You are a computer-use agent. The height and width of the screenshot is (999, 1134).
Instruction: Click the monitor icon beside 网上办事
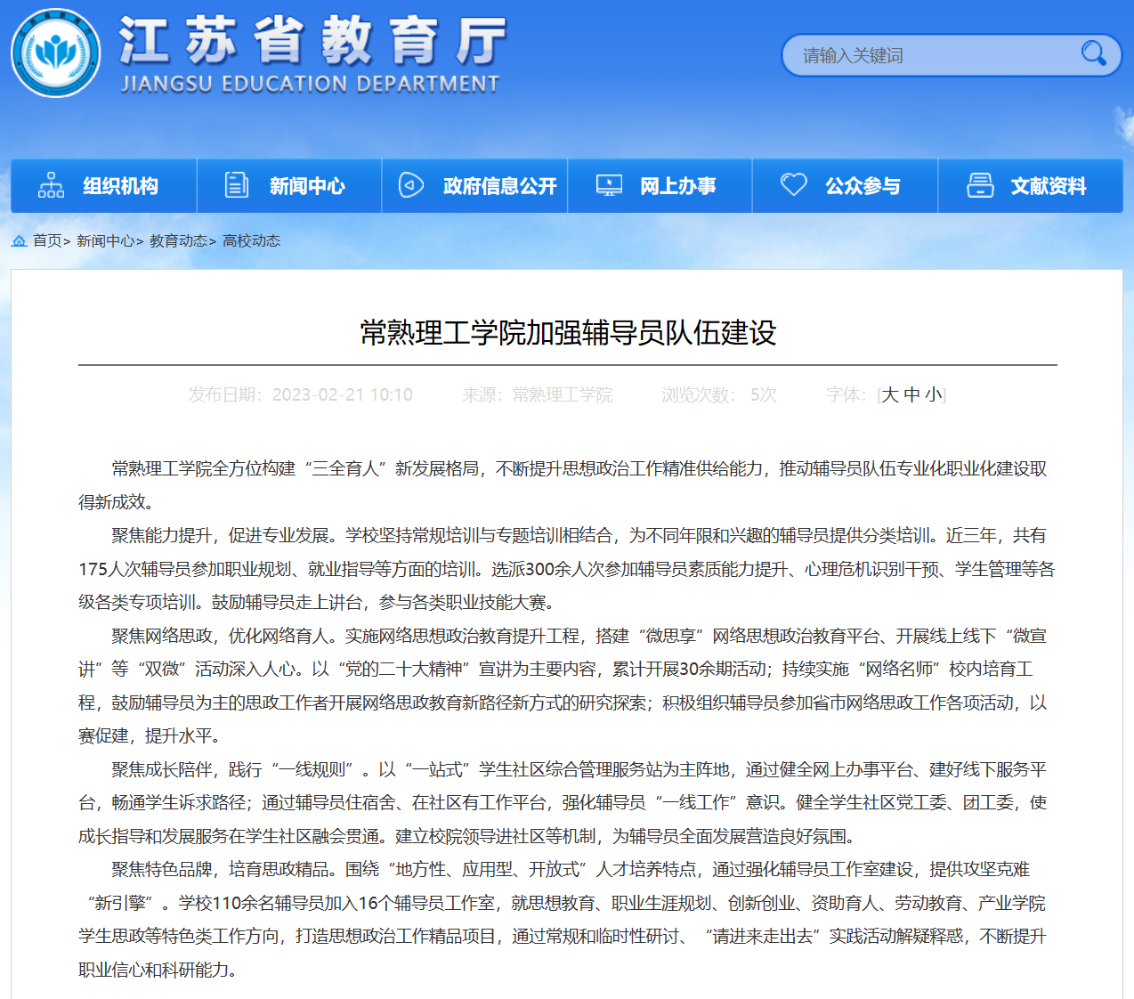pos(609,185)
